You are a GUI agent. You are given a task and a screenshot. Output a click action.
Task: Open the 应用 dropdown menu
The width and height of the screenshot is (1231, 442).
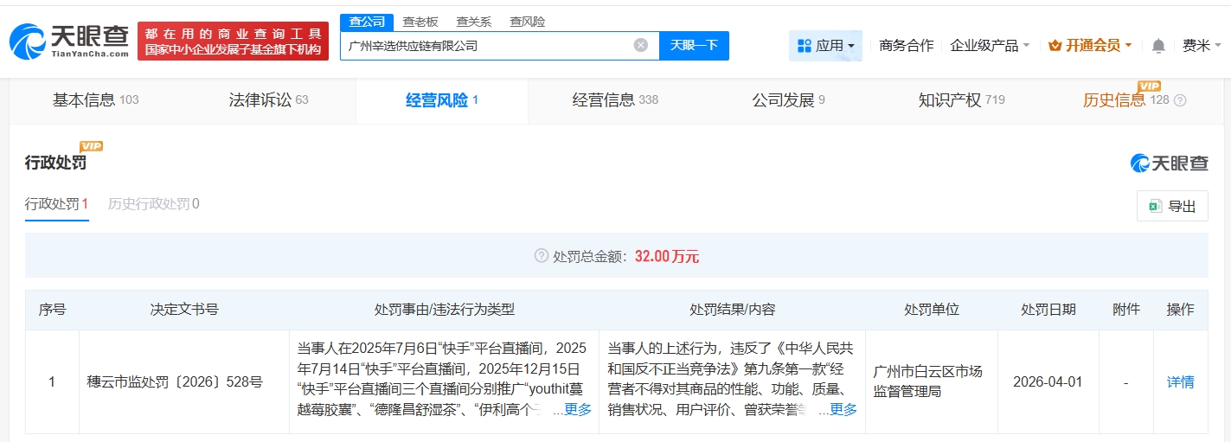[x=825, y=46]
